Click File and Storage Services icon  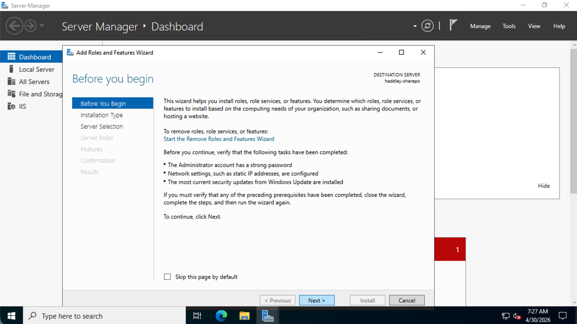11,94
